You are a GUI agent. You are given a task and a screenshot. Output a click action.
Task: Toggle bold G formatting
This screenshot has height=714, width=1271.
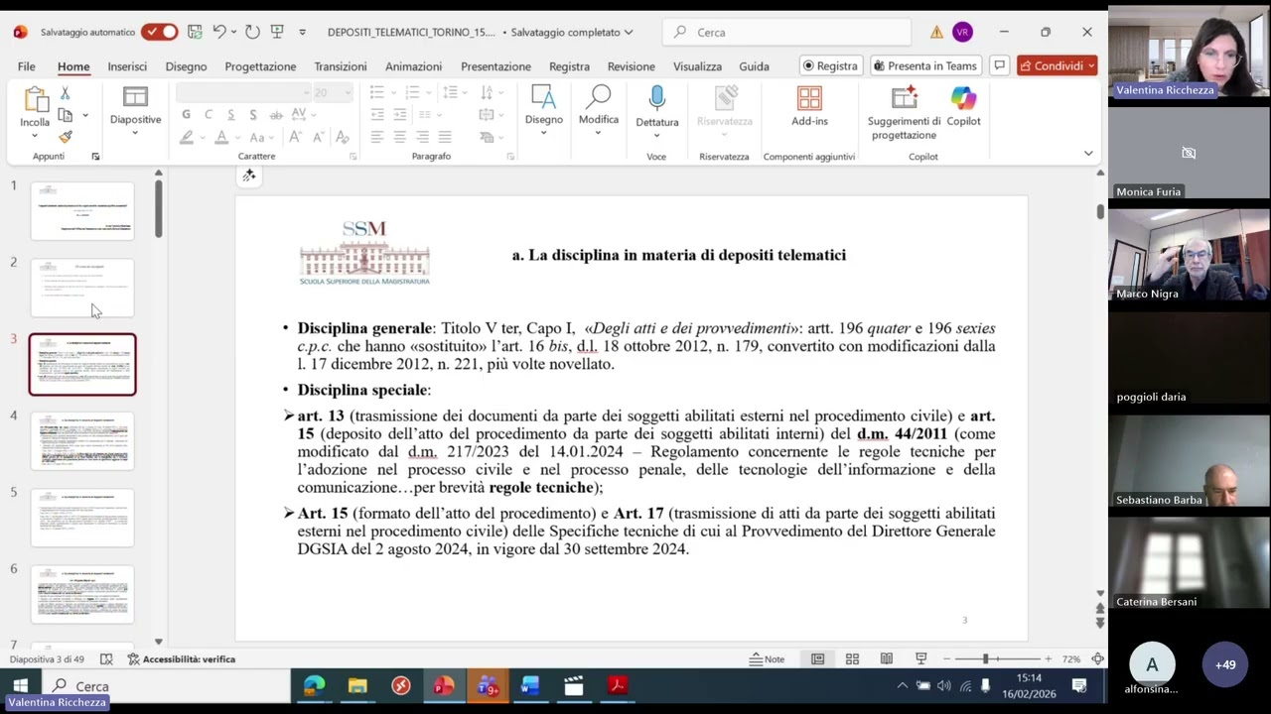[186, 115]
